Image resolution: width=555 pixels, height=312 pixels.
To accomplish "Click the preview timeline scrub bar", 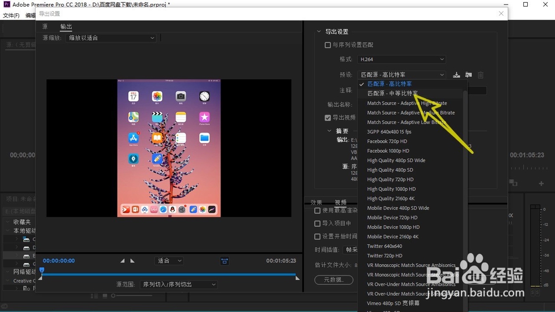I will click(x=169, y=274).
